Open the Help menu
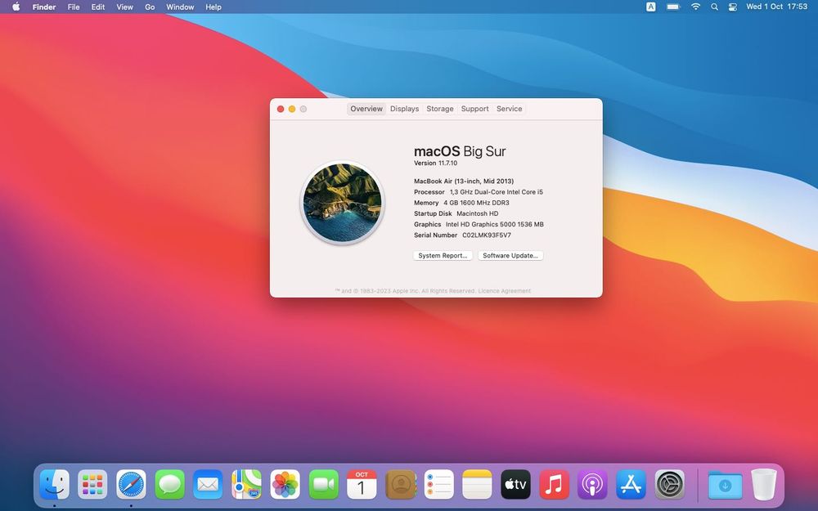 point(213,7)
